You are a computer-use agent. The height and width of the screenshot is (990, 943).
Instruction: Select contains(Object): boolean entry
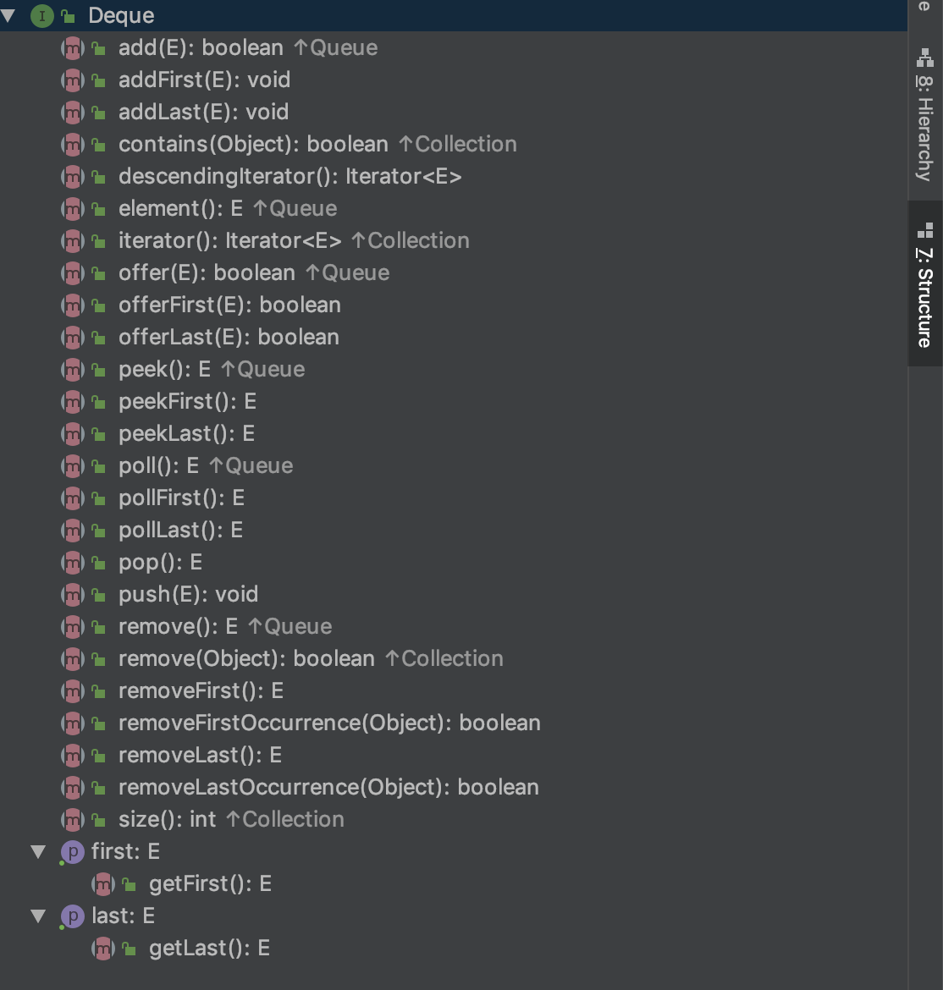pyautogui.click(x=253, y=145)
